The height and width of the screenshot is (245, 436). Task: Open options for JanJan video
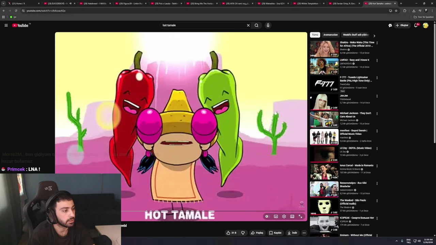377,96
